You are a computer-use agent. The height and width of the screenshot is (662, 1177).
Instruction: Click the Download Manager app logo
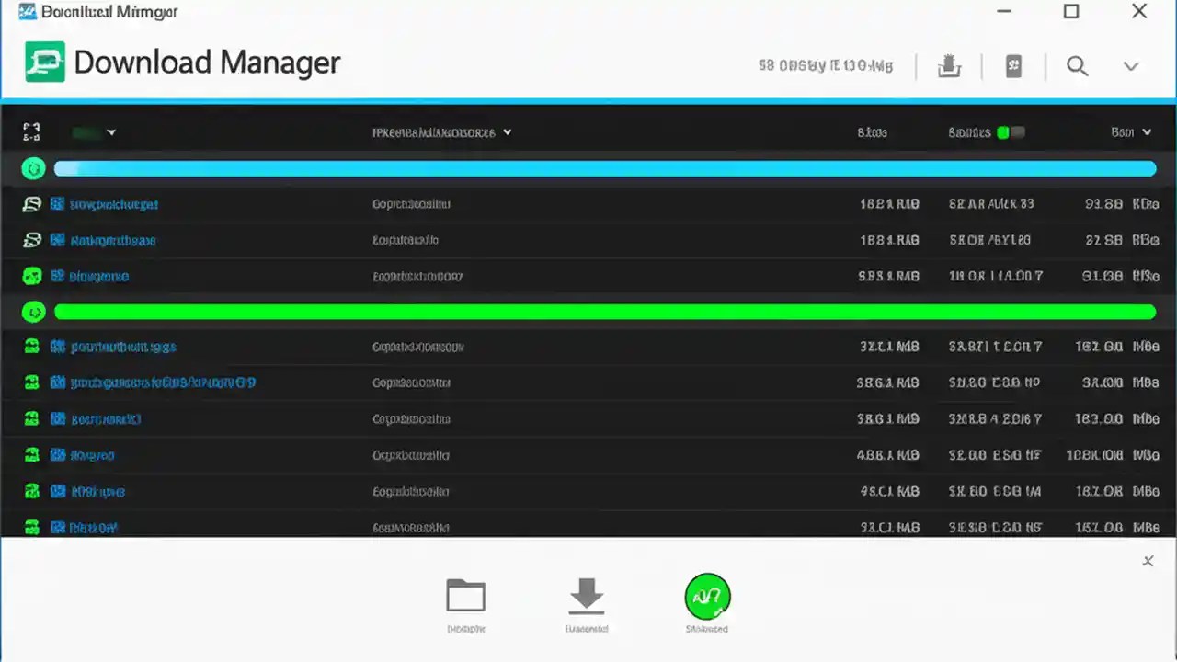(x=44, y=62)
